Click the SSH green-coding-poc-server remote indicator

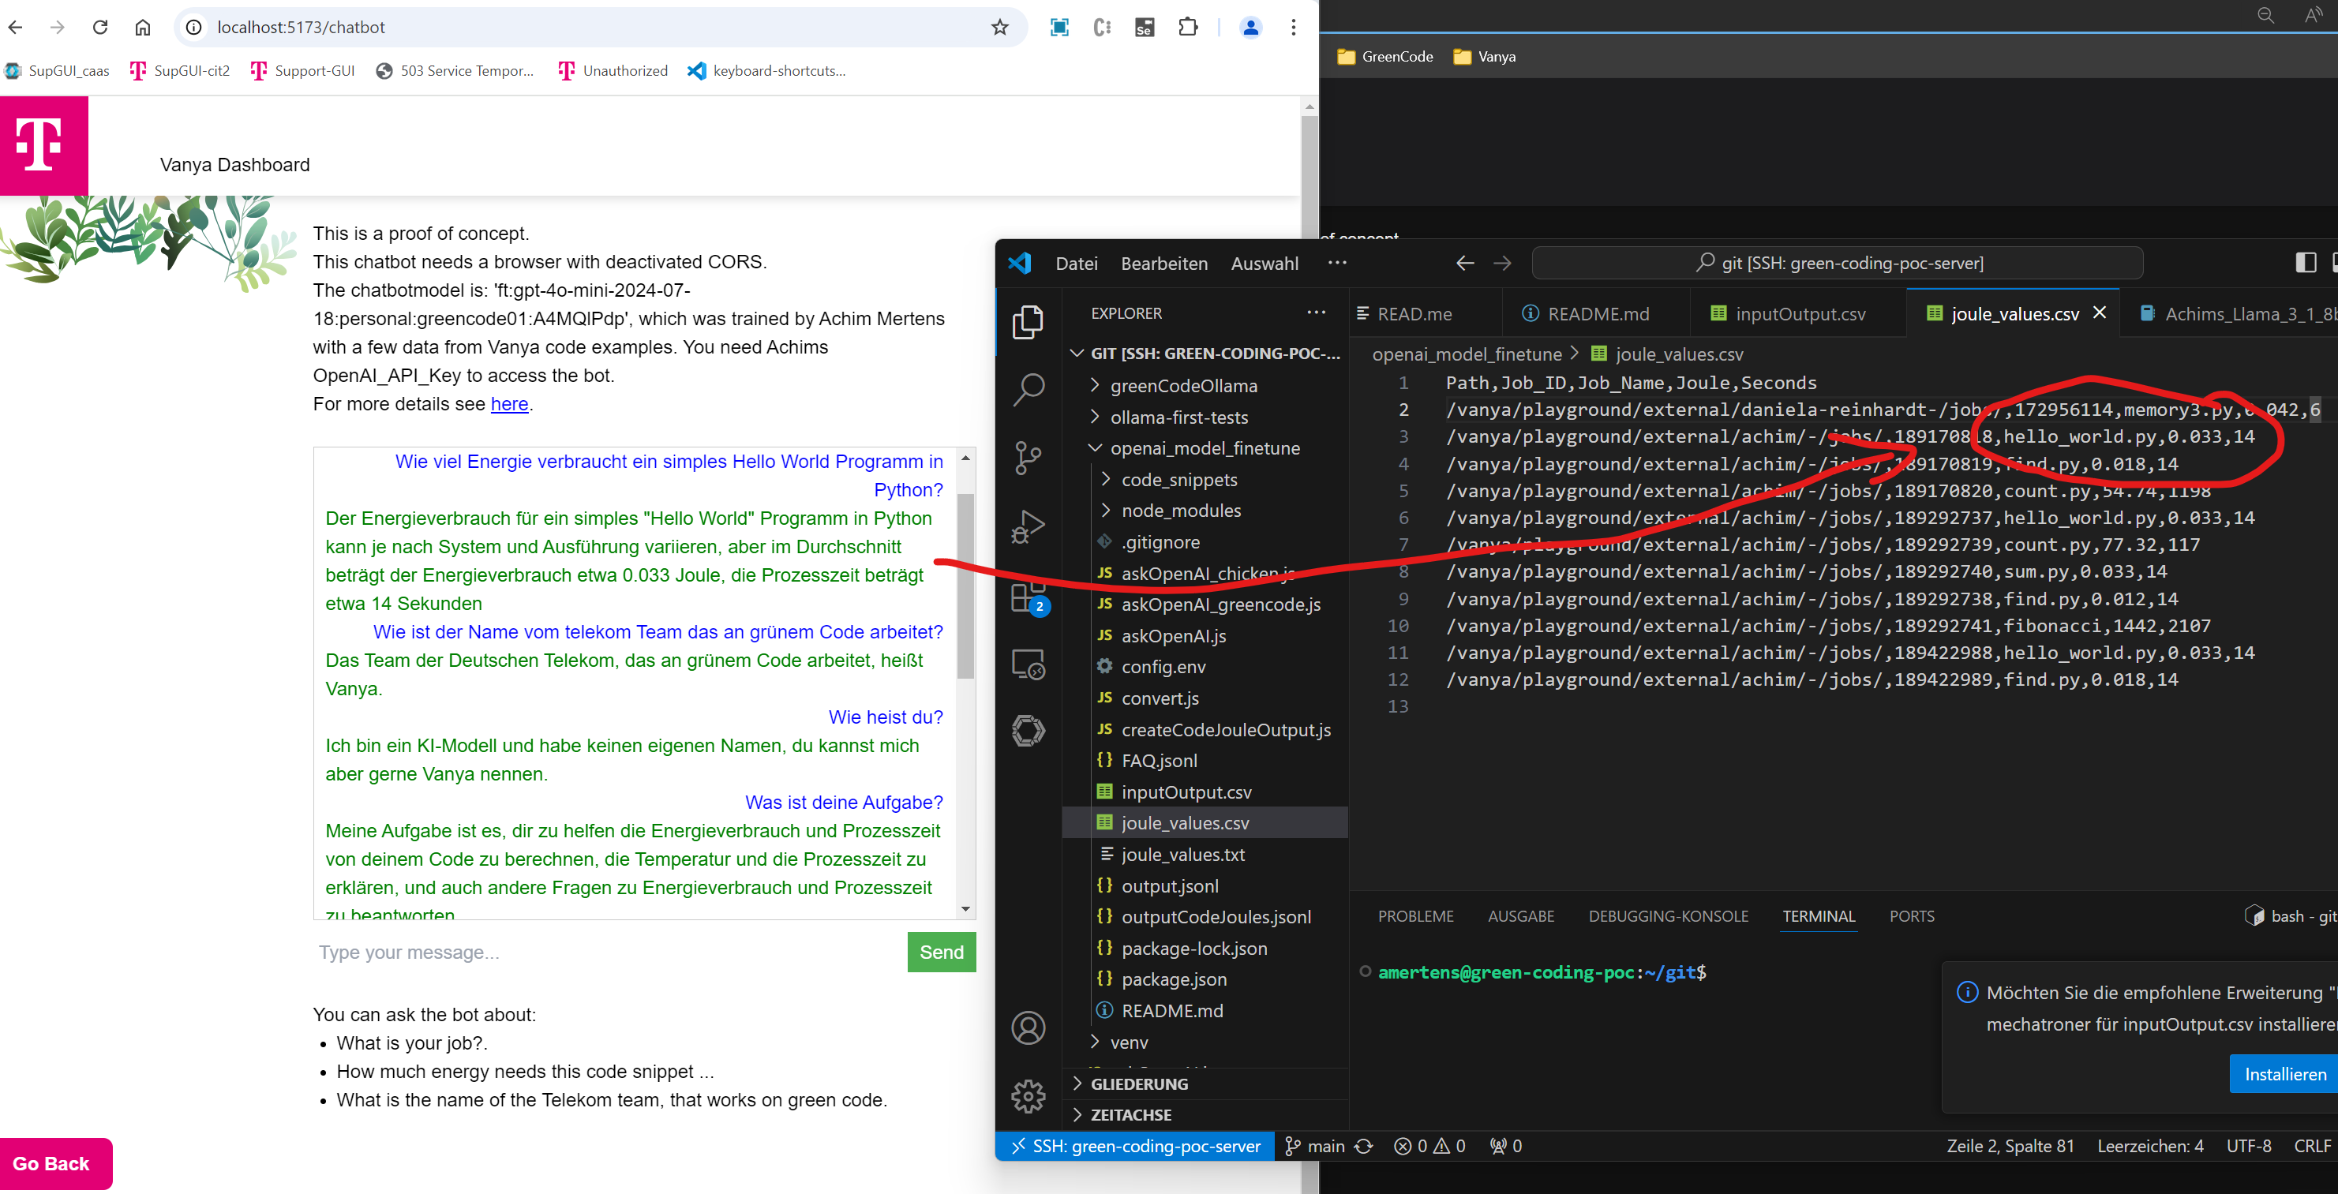(x=1134, y=1146)
